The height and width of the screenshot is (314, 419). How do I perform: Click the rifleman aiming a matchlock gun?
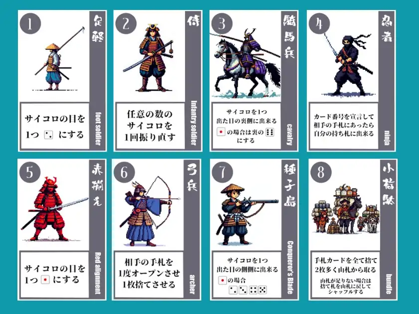(x=246, y=214)
